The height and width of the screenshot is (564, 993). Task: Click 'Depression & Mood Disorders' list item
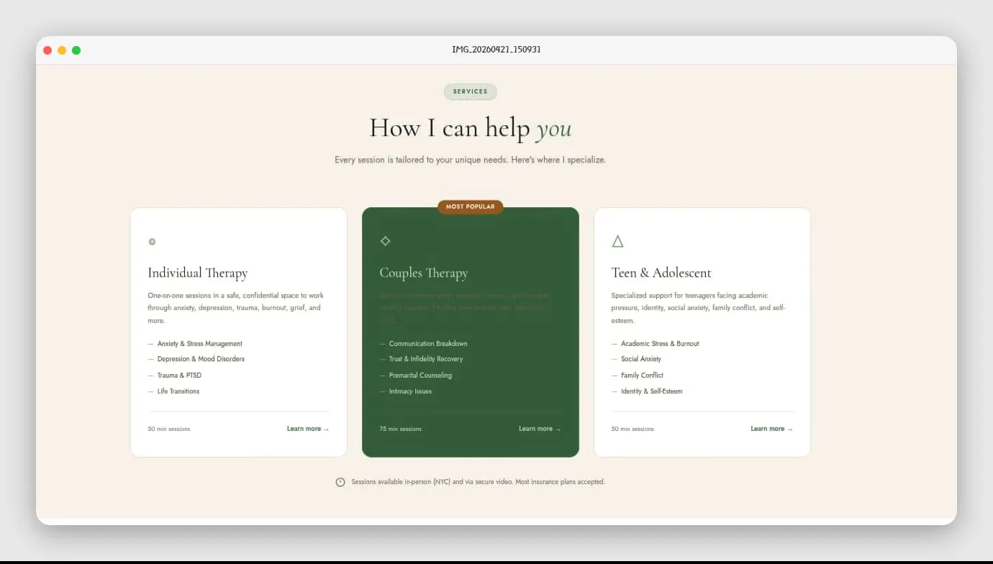[201, 359]
